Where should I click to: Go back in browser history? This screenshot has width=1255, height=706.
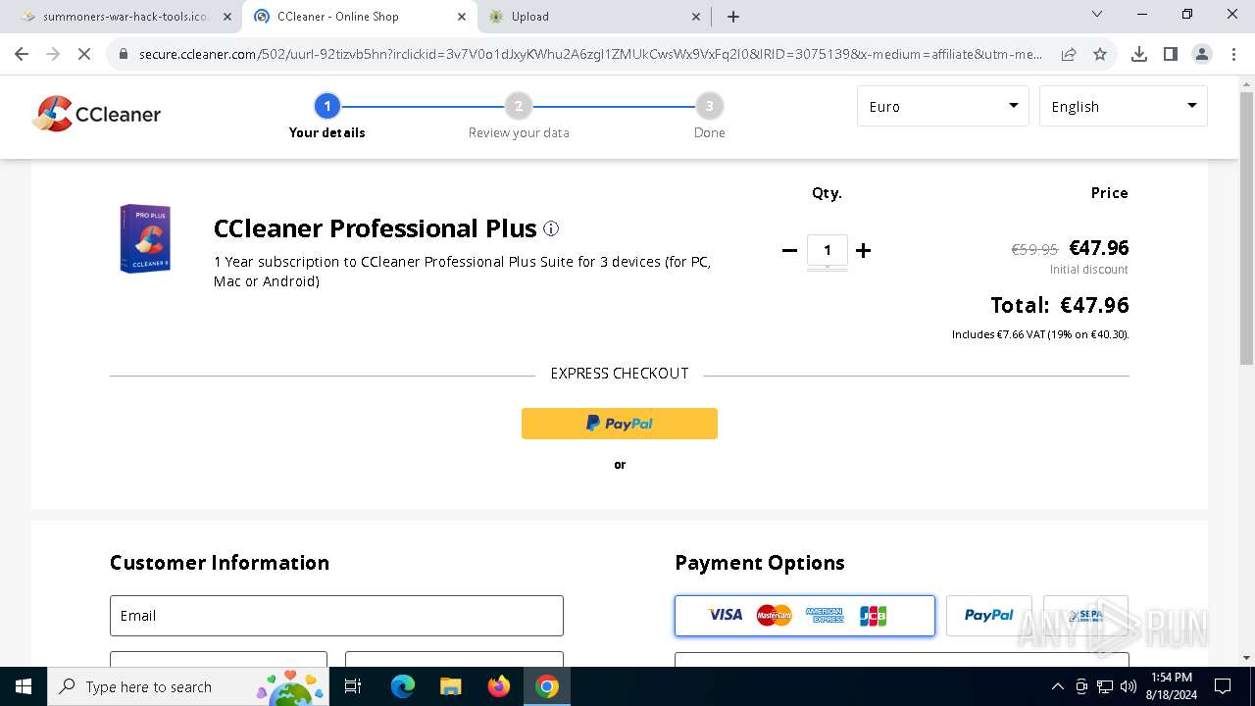[x=22, y=54]
